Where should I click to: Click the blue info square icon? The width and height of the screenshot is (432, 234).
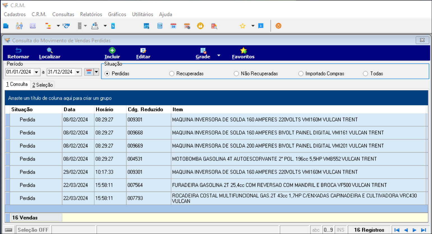tap(261, 26)
